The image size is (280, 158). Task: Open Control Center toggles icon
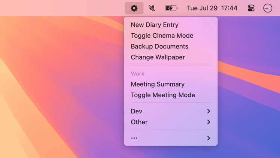tap(251, 8)
